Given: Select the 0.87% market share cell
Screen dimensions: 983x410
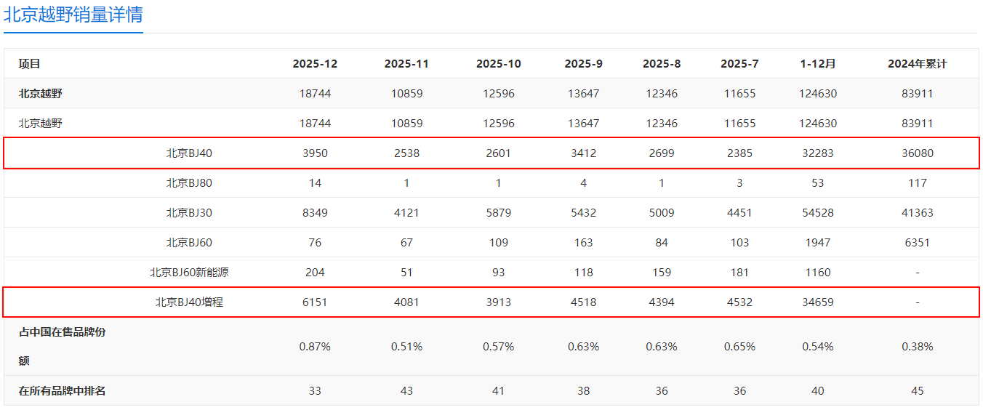Looking at the screenshot, I should coord(315,347).
